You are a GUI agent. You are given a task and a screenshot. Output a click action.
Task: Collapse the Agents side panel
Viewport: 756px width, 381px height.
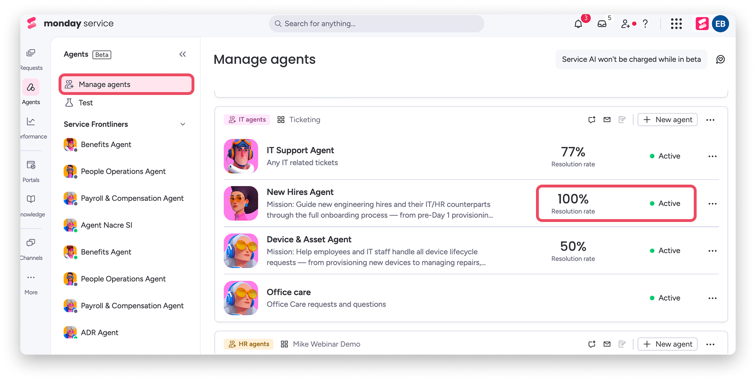[183, 54]
